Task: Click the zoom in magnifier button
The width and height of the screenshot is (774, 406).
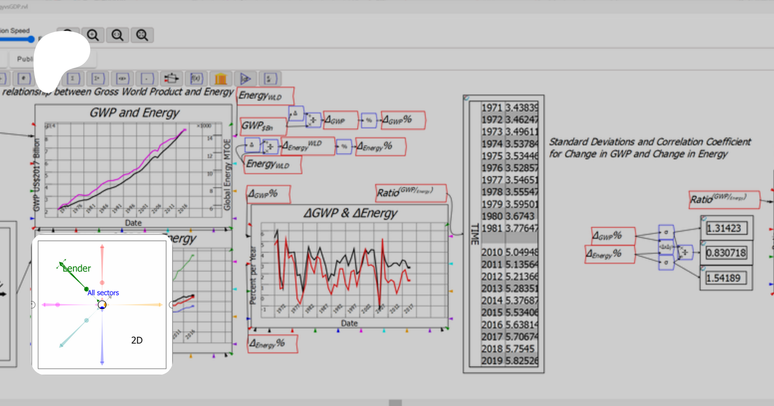Action: (93, 35)
